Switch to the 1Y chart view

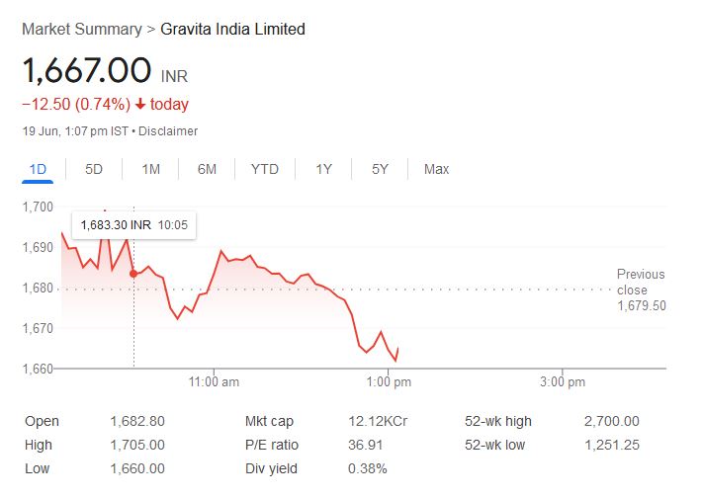pos(323,169)
